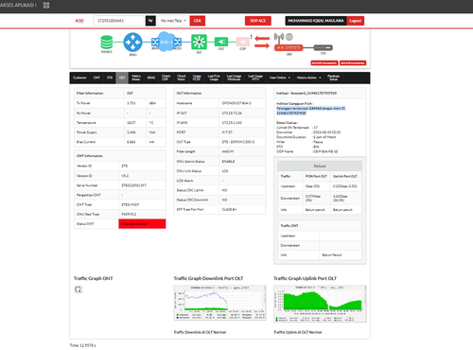
Task: Click the Metro-E cloud icon
Action: pos(166,42)
